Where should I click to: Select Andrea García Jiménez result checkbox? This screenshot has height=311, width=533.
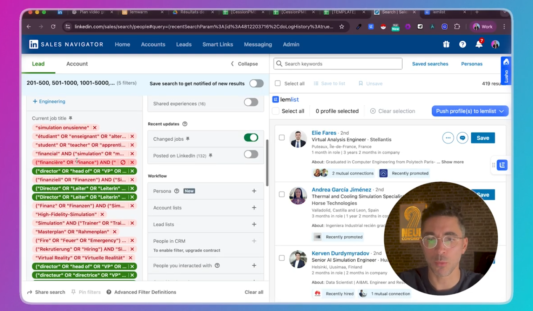[282, 194]
